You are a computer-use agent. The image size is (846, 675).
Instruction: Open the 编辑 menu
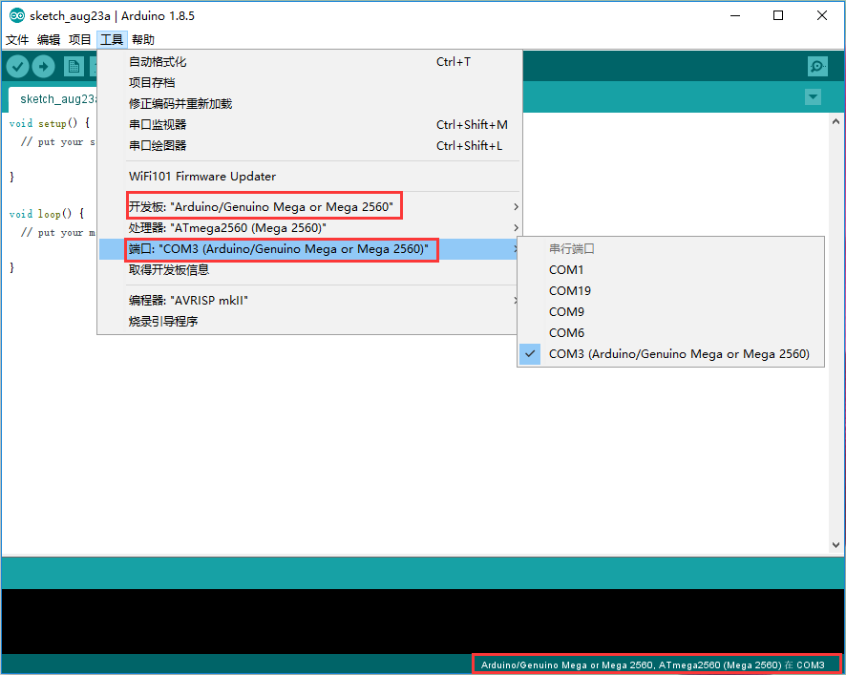[49, 39]
